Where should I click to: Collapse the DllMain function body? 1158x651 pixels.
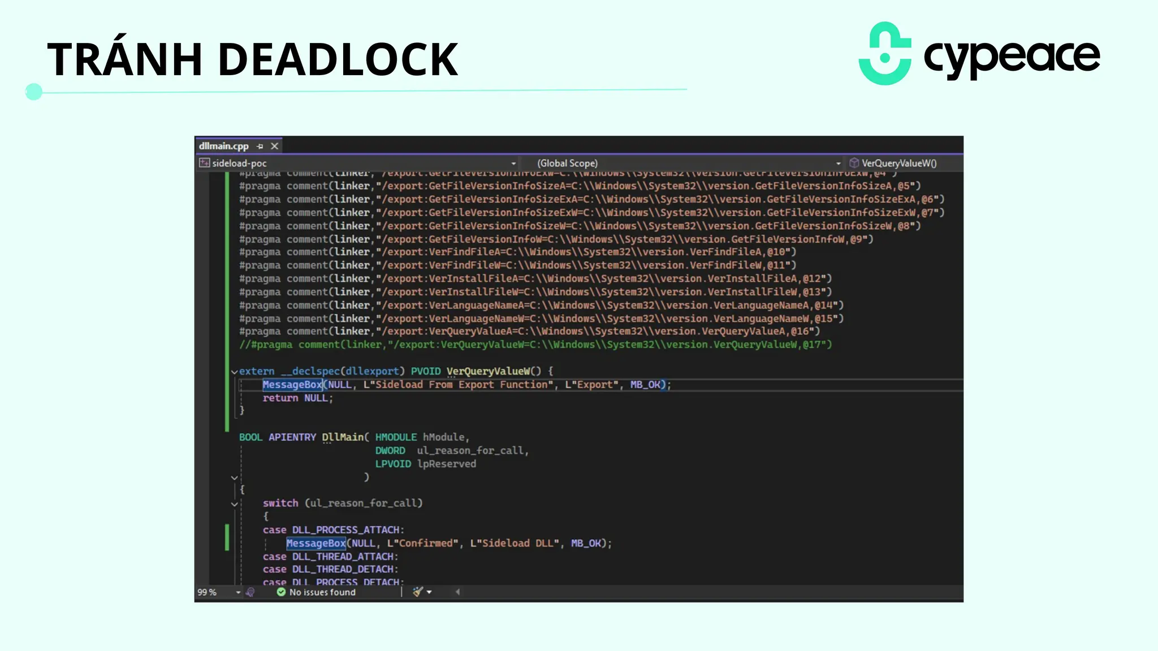pyautogui.click(x=234, y=478)
